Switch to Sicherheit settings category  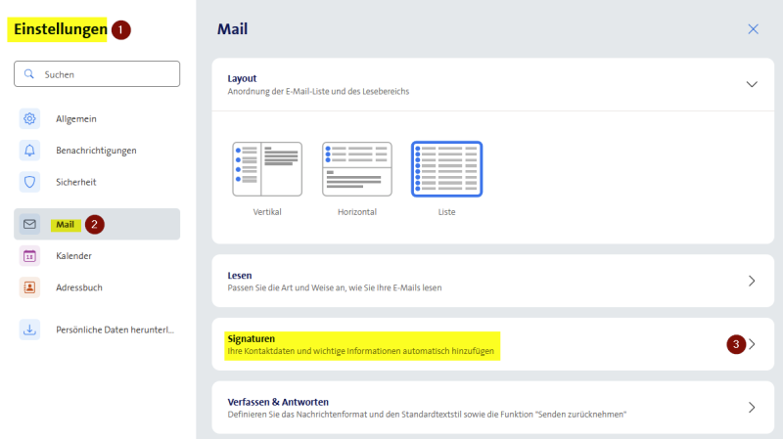(x=76, y=182)
